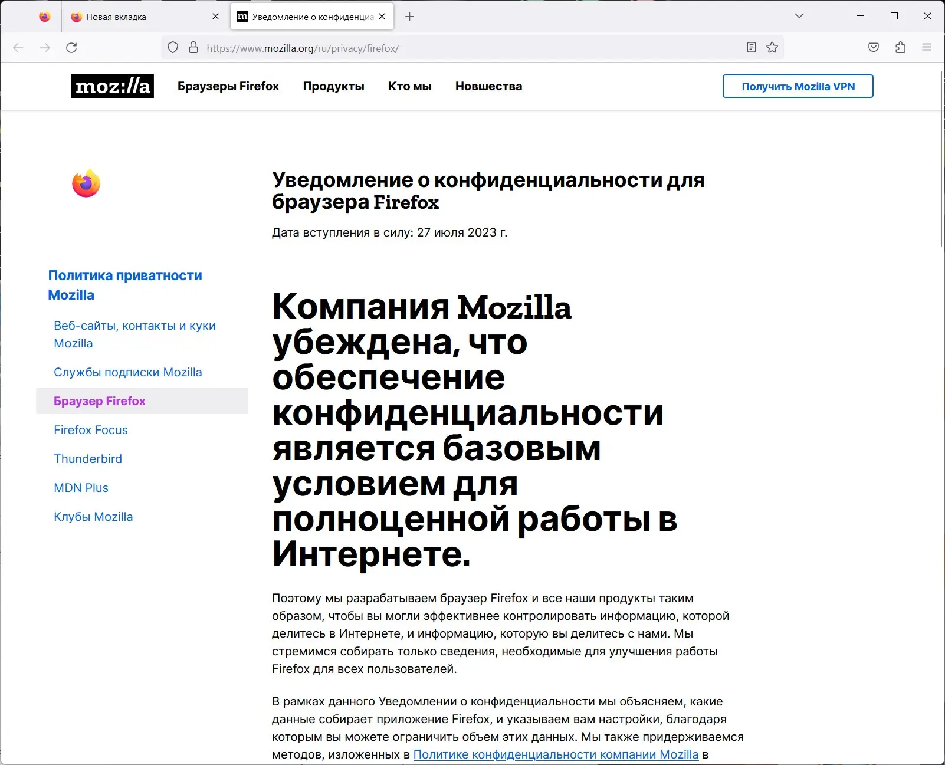Open the Продукты navigation menu
Image resolution: width=945 pixels, height=765 pixels.
click(334, 86)
